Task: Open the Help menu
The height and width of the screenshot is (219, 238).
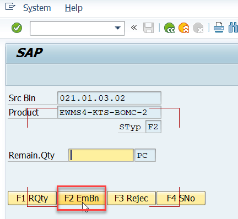Action: [x=74, y=8]
